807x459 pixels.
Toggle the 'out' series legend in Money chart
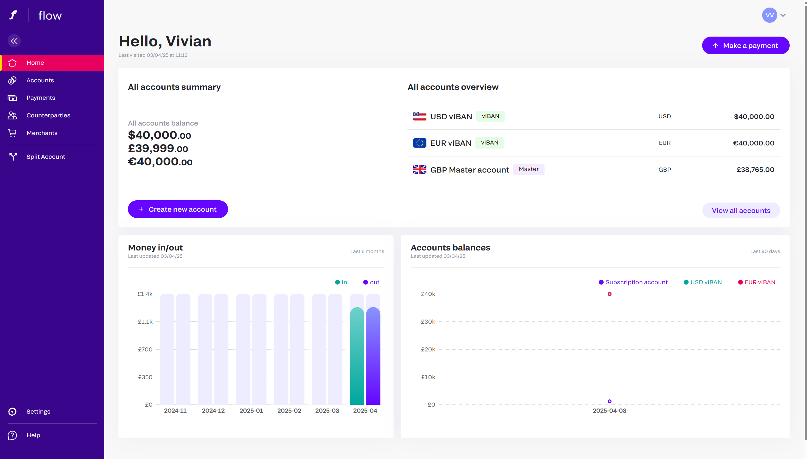[371, 282]
